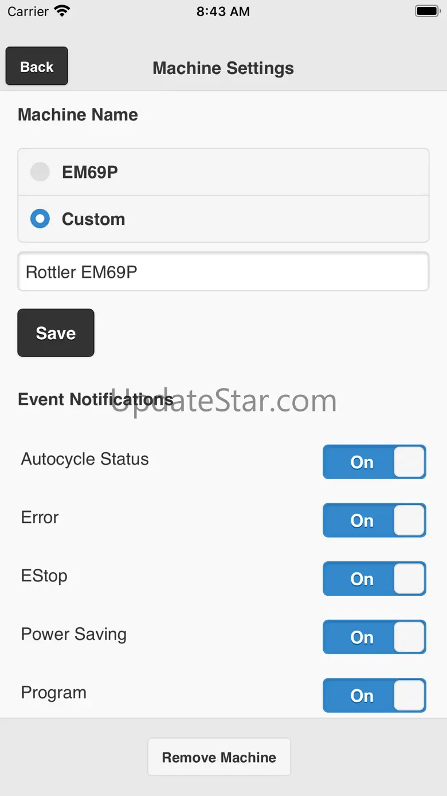The image size is (447, 796).
Task: Flip the Program notification switch
Action: (374, 696)
